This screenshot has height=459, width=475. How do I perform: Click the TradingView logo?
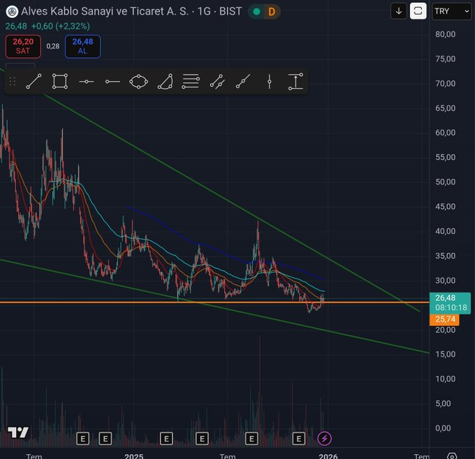pyautogui.click(x=18, y=432)
